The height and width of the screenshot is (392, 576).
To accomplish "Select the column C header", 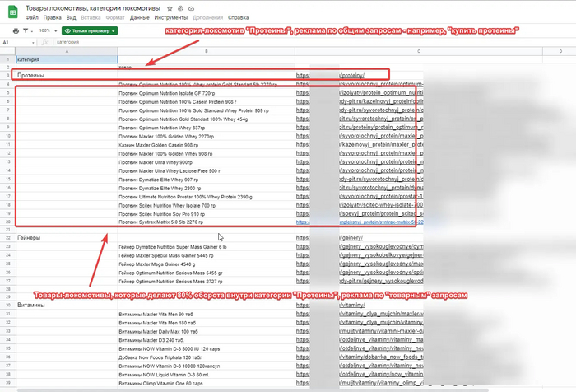I will [418, 52].
